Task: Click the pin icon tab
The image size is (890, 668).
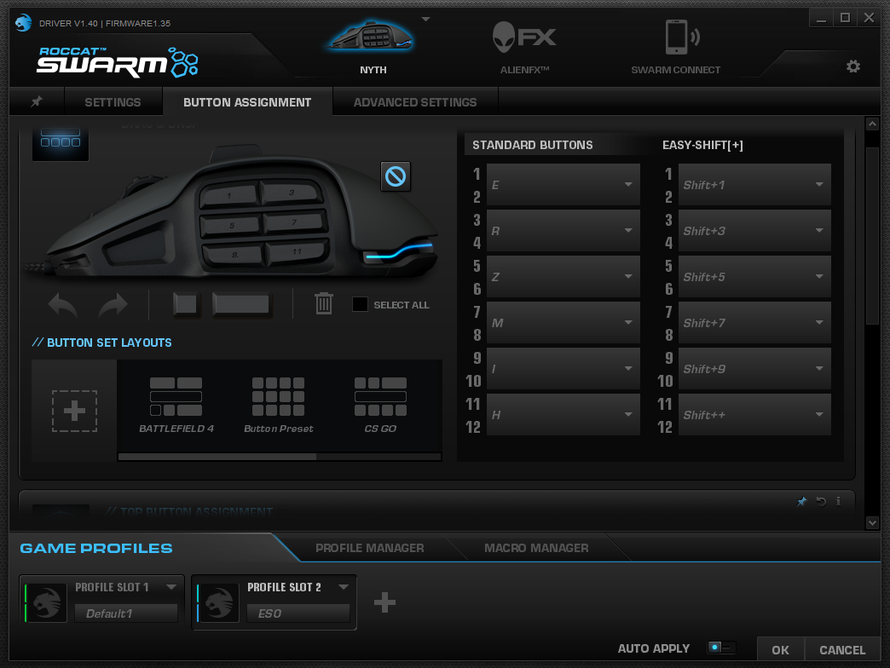Action: (37, 101)
